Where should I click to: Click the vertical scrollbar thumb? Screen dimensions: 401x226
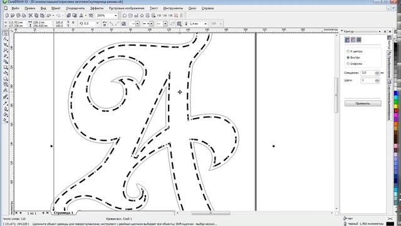[x=336, y=95]
